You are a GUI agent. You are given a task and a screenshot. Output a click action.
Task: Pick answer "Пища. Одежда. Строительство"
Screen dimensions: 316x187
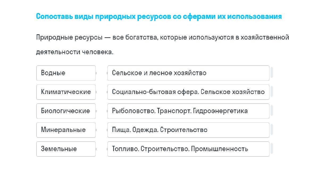188,130
